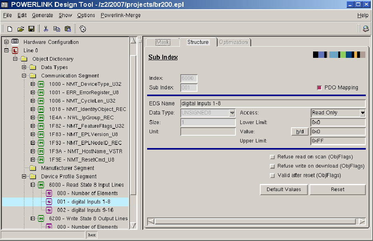Image resolution: width=373 pixels, height=241 pixels.
Task: Click the Upper Limit field 0xFF
Action: point(338,141)
